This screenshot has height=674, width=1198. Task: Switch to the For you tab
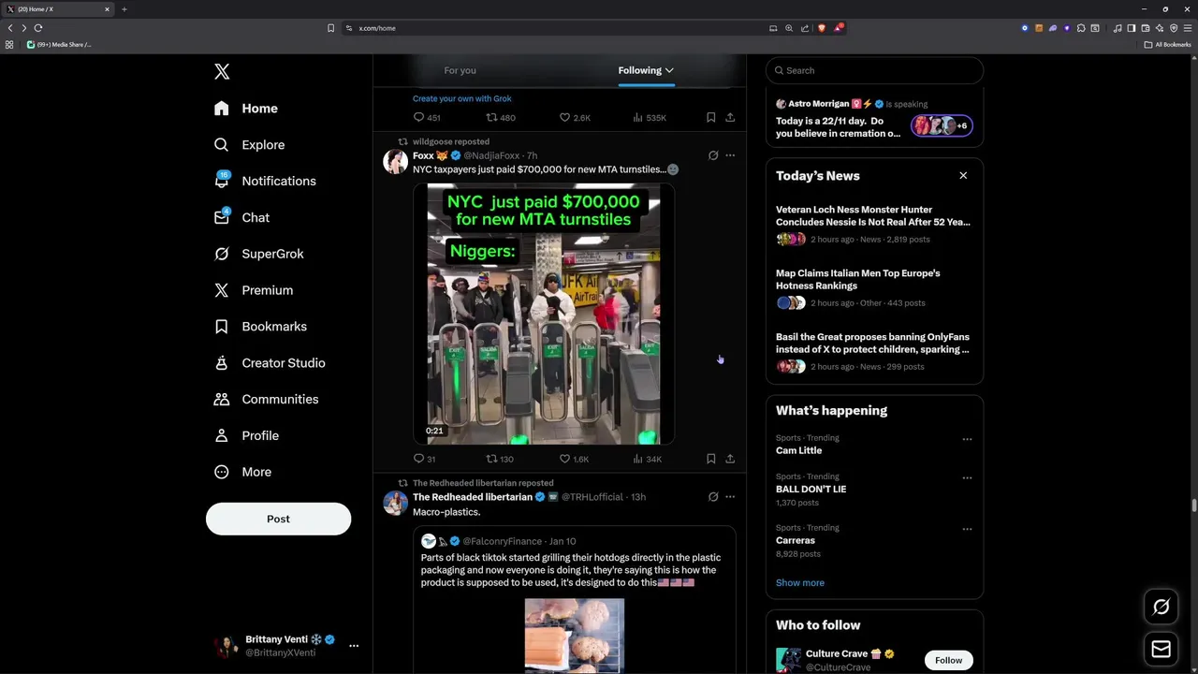coord(460,70)
